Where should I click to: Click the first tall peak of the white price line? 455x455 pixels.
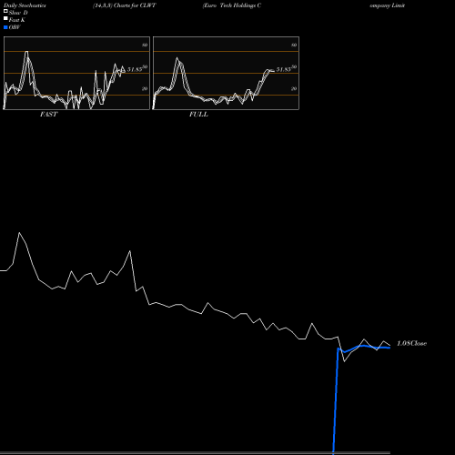[x=19, y=233]
